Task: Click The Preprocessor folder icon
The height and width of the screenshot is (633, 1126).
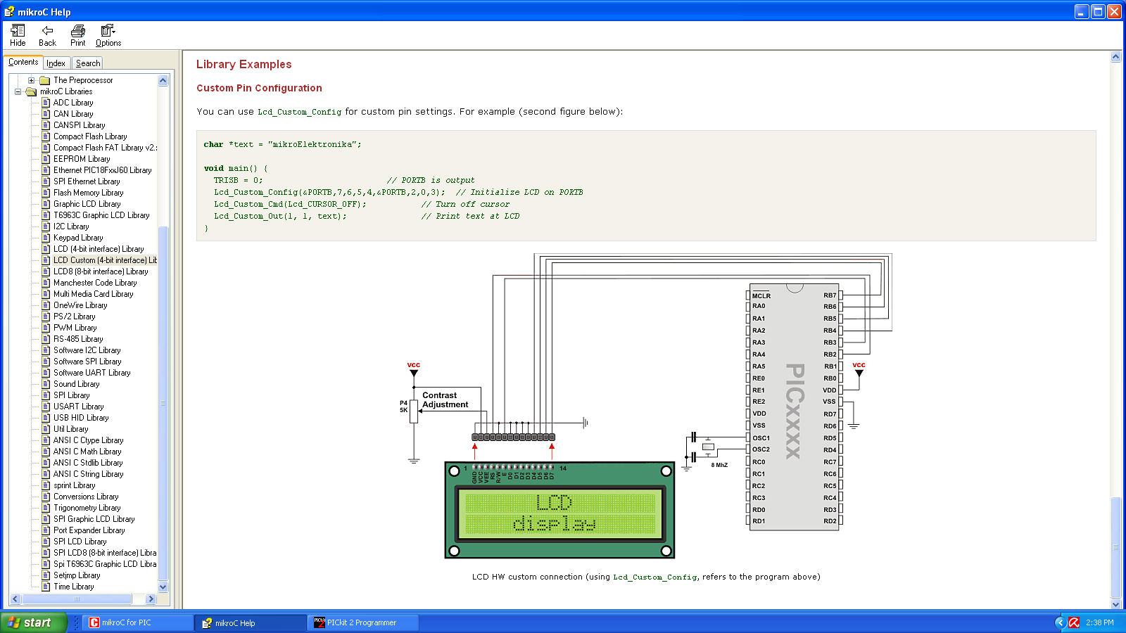Action: point(44,80)
